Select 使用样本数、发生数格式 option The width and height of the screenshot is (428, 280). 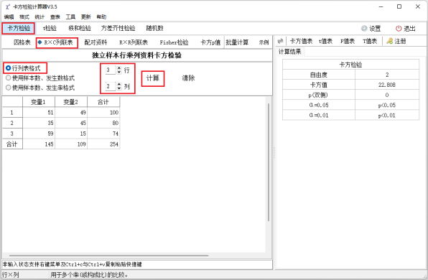40,78
